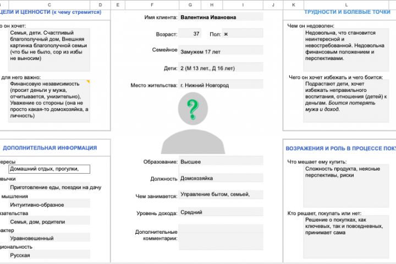Click the question-mark client avatar placeholder

(x=193, y=123)
